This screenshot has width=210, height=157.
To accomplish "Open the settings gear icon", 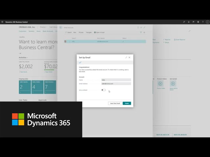I will pos(198,22).
